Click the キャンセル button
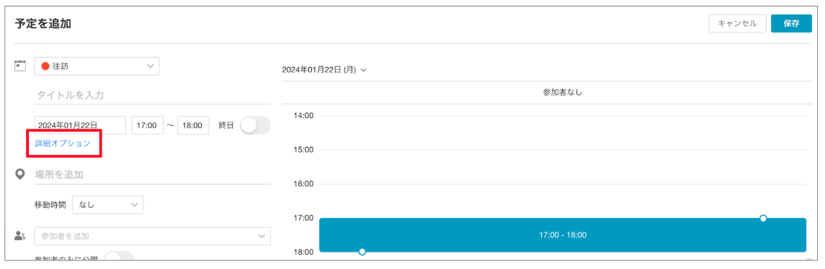The image size is (825, 269). (x=738, y=23)
